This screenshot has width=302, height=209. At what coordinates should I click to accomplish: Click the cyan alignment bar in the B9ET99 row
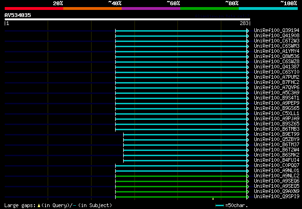pyautogui.click(x=185, y=134)
